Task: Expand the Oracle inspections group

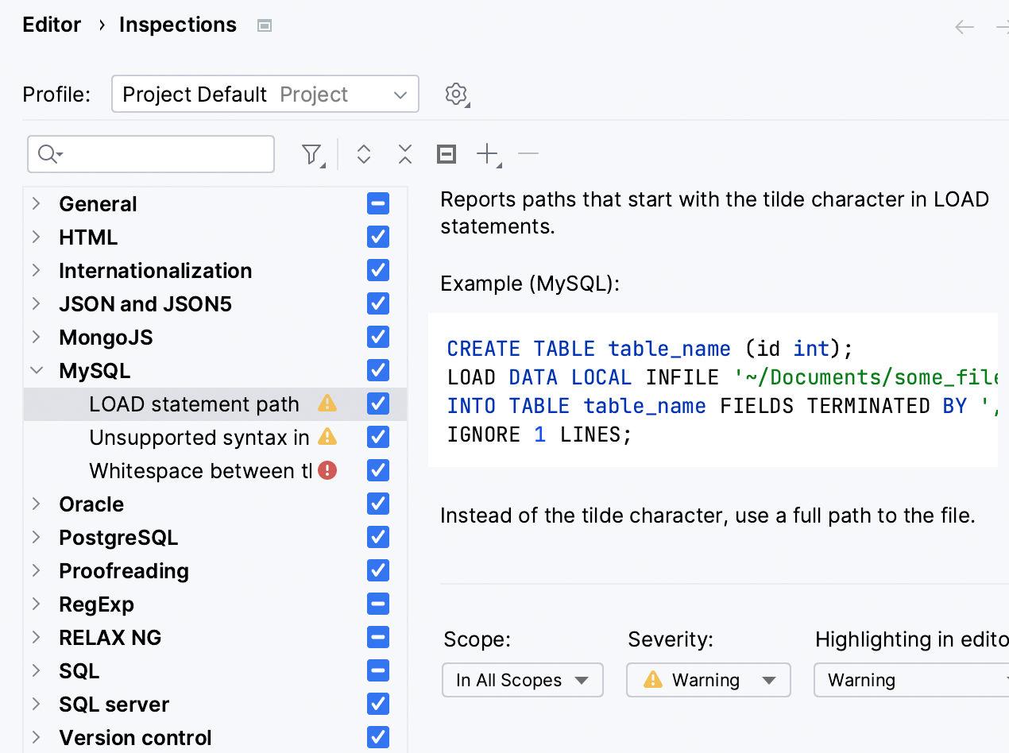Action: point(37,504)
